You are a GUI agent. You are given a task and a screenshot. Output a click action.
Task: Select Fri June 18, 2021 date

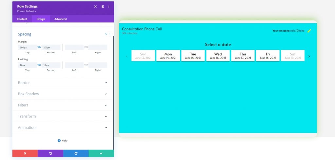[x=268, y=56]
